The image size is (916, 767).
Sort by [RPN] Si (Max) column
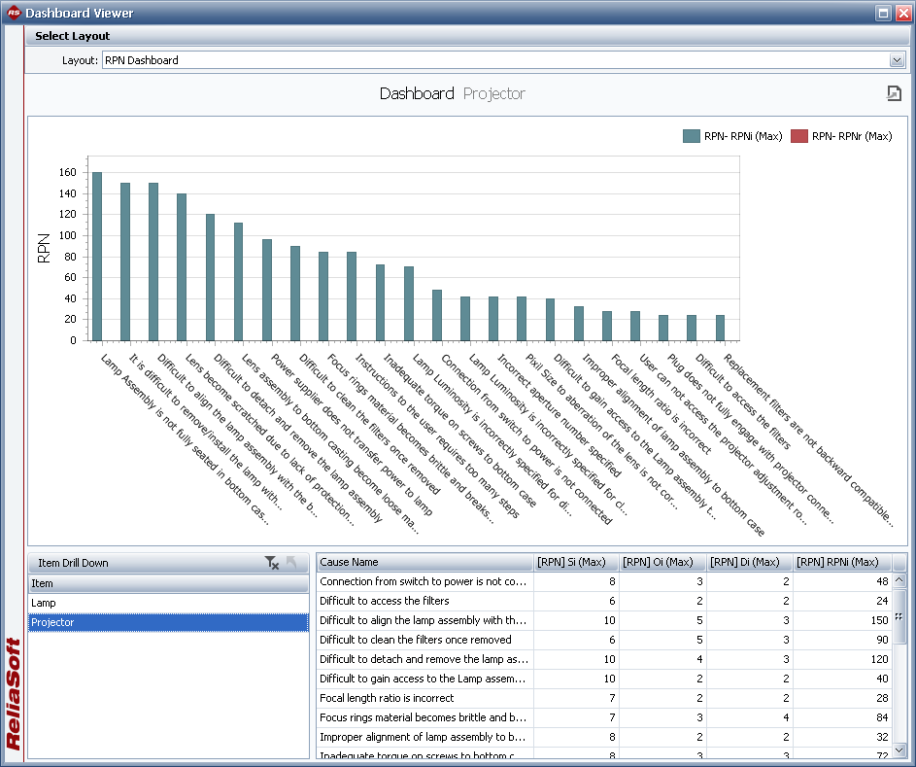coord(576,562)
